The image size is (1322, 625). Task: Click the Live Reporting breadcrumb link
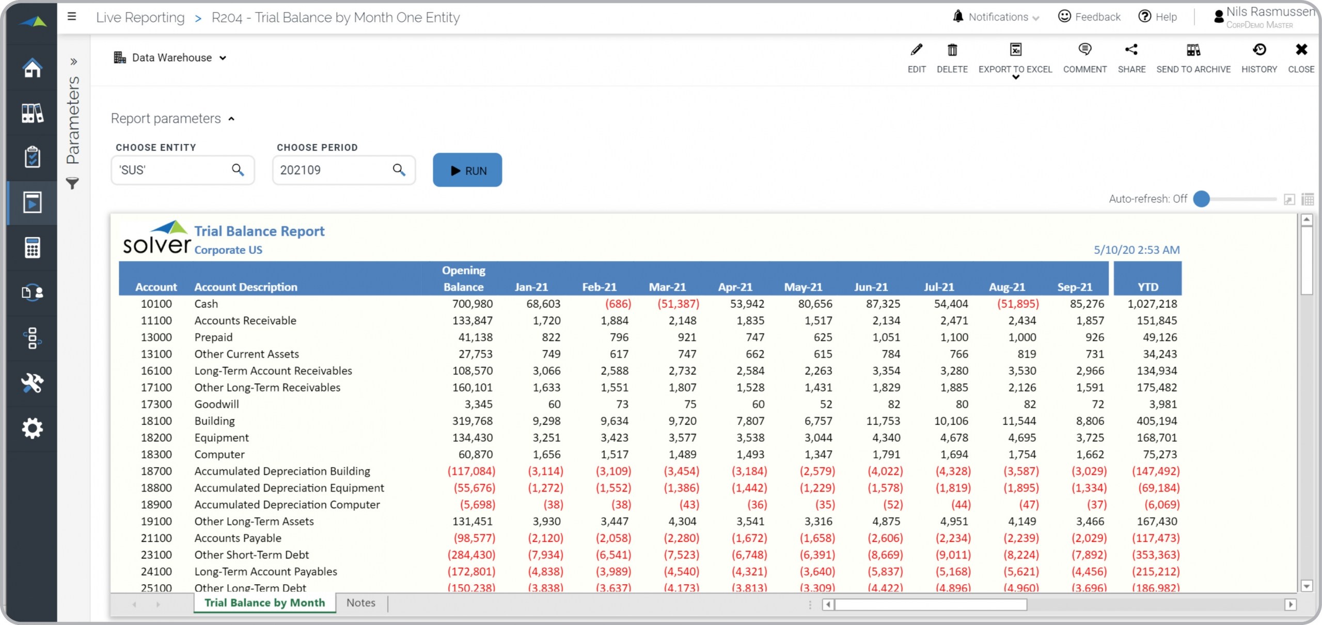click(140, 18)
